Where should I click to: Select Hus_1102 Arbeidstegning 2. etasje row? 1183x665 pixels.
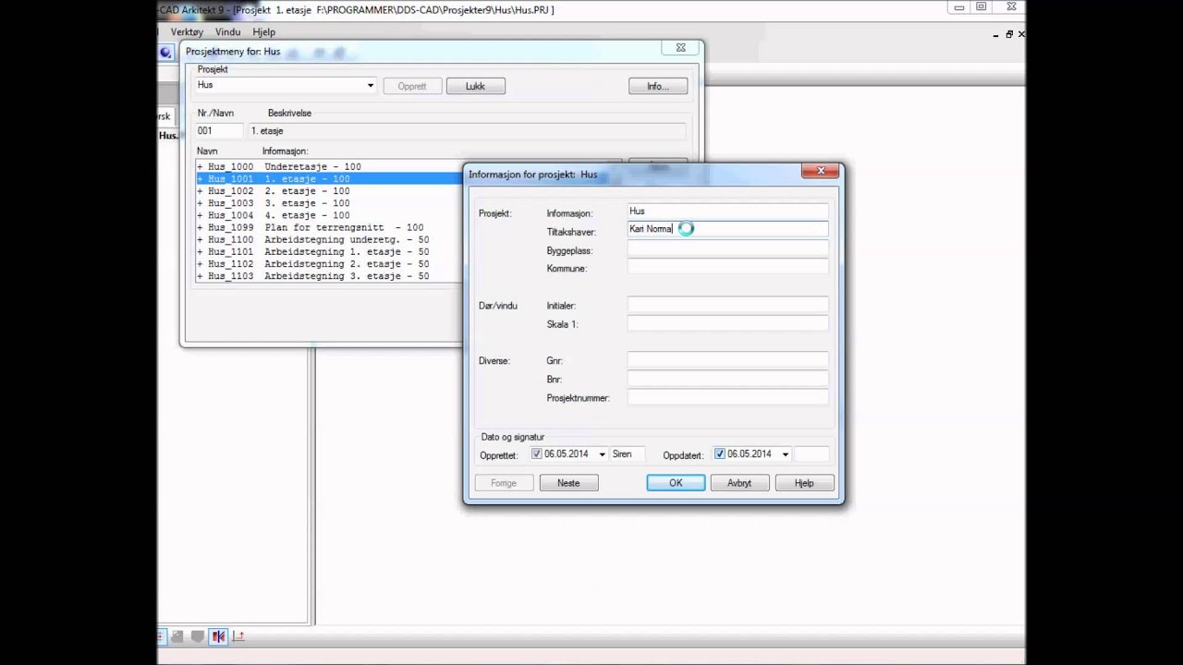330,263
